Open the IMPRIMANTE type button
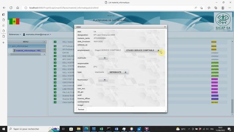 click(118, 72)
